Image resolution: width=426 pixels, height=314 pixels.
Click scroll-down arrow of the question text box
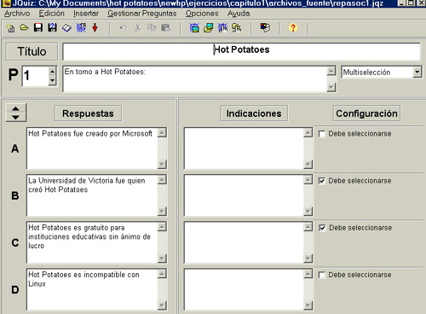[x=331, y=87]
